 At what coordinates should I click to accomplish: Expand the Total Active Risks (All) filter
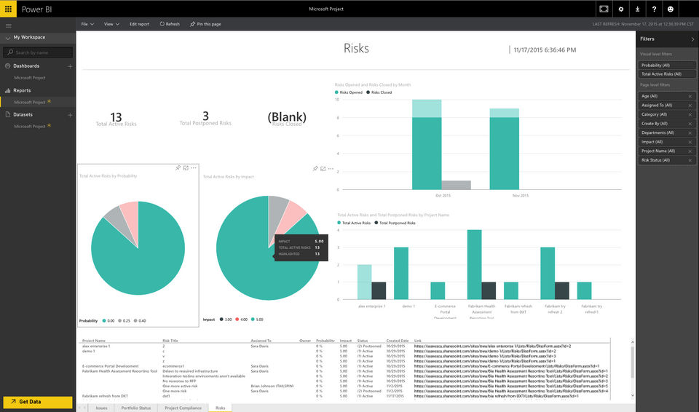pyautogui.click(x=667, y=74)
